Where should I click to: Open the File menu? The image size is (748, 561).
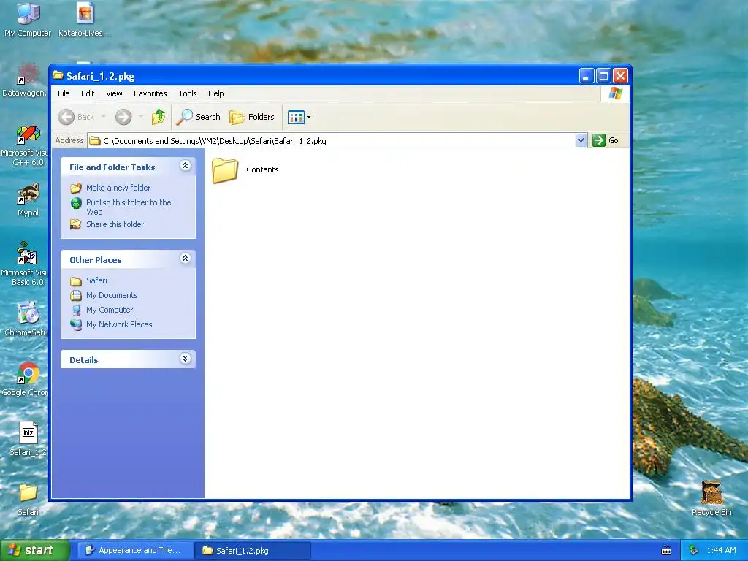click(64, 93)
